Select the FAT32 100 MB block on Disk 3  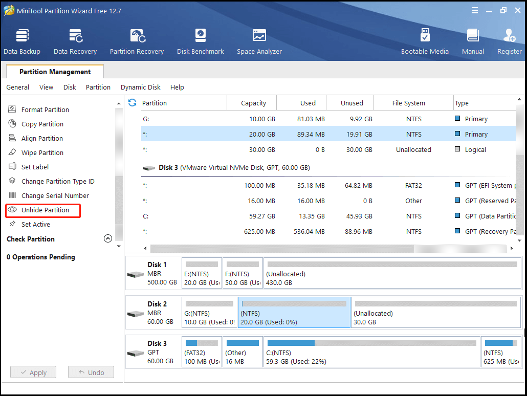pyautogui.click(x=202, y=351)
